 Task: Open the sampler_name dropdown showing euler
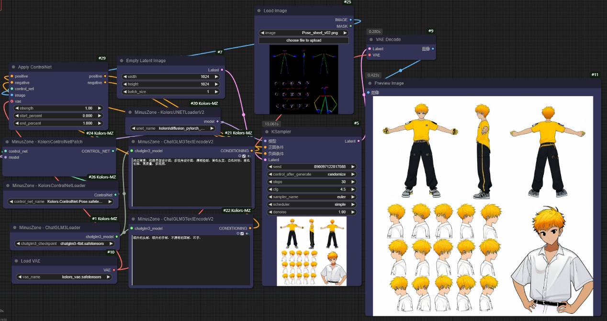[x=312, y=197]
